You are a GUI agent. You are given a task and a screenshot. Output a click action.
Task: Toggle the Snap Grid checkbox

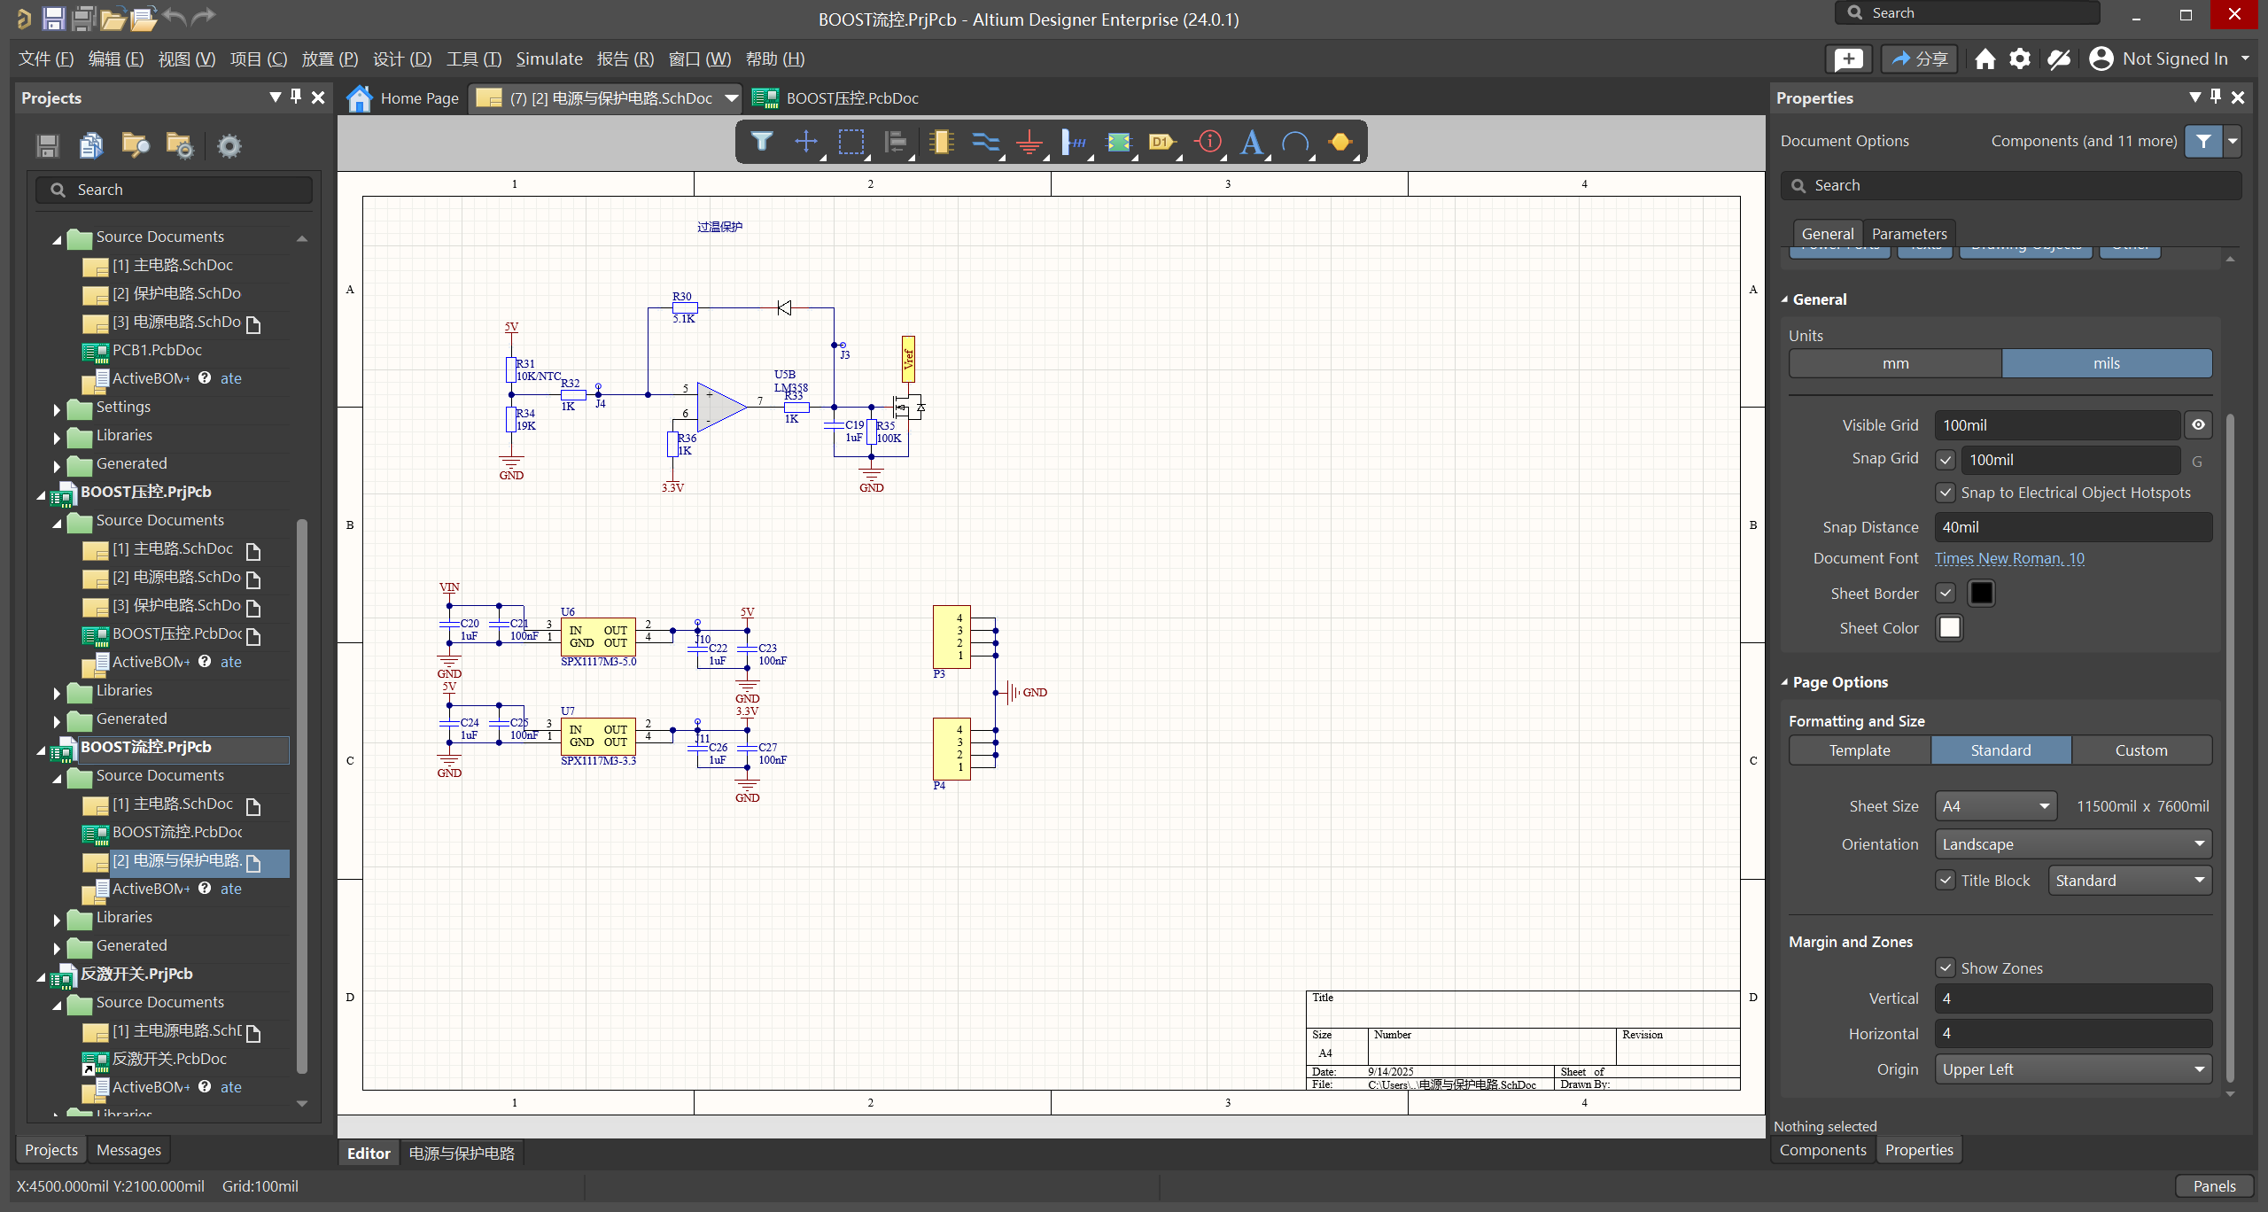[x=1946, y=460]
